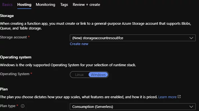This screenshot has height=111, width=199.
Task: Click the Operating System field label
Action: tap(15, 74)
